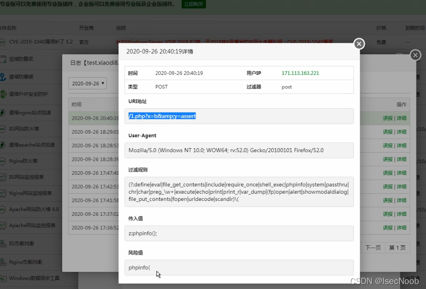Go to next page with 下一页
Viewport: 426px width, 289px height.
click(x=373, y=247)
